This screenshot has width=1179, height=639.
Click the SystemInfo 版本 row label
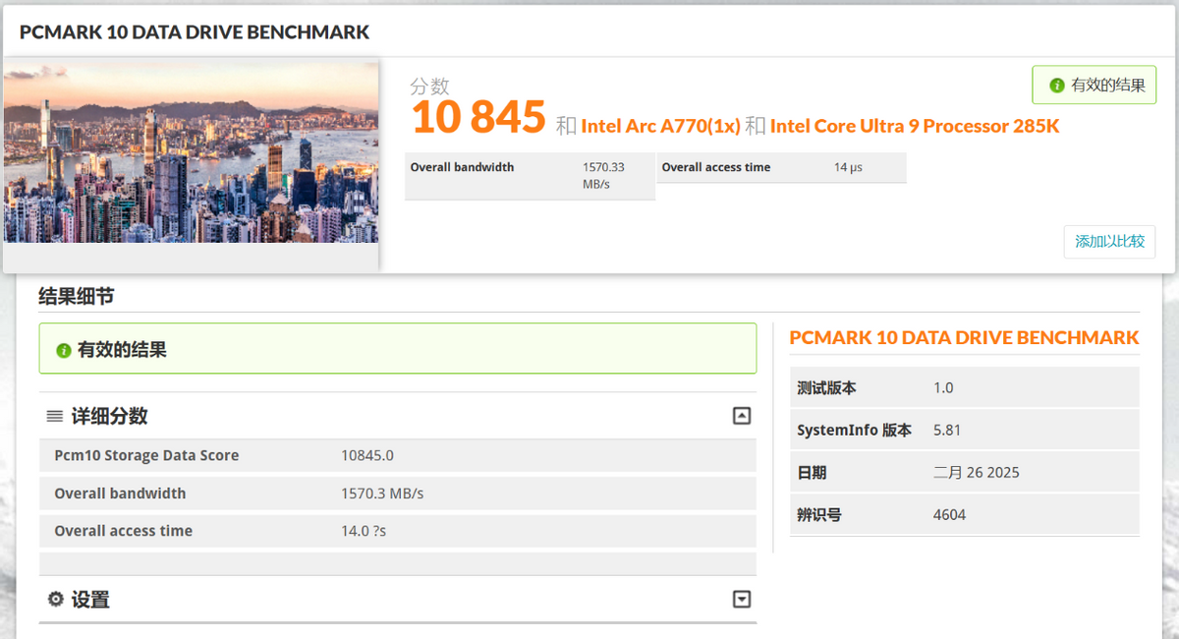(x=854, y=430)
